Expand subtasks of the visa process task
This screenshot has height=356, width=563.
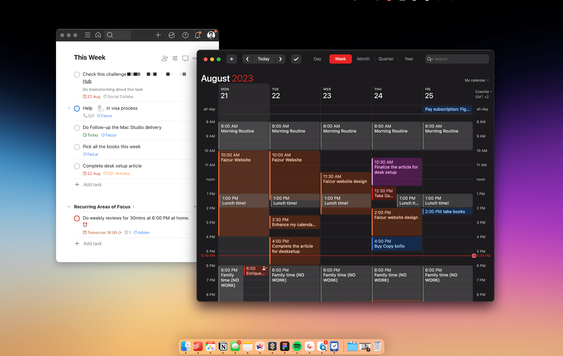tap(69, 108)
